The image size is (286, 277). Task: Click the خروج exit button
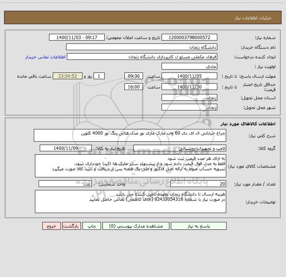click(x=51, y=226)
